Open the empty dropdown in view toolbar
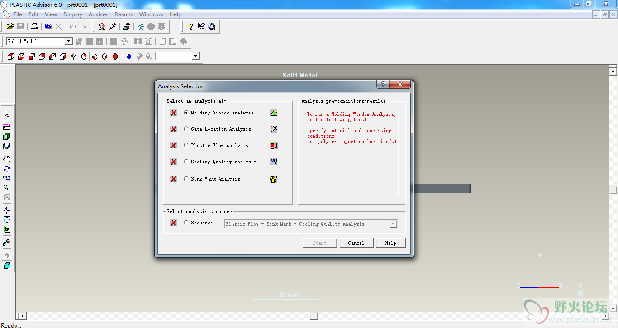The width and height of the screenshot is (618, 328). 195,56
